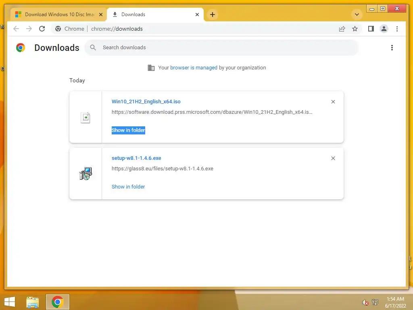Click the glass8.eu source URL text
413x310 pixels.
(x=162, y=168)
